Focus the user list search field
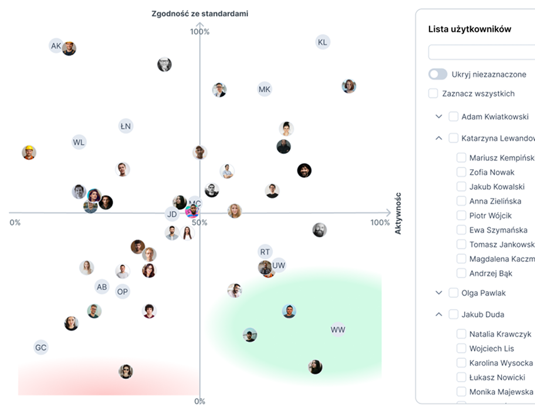Image resolution: width=535 pixels, height=410 pixels. coord(481,52)
